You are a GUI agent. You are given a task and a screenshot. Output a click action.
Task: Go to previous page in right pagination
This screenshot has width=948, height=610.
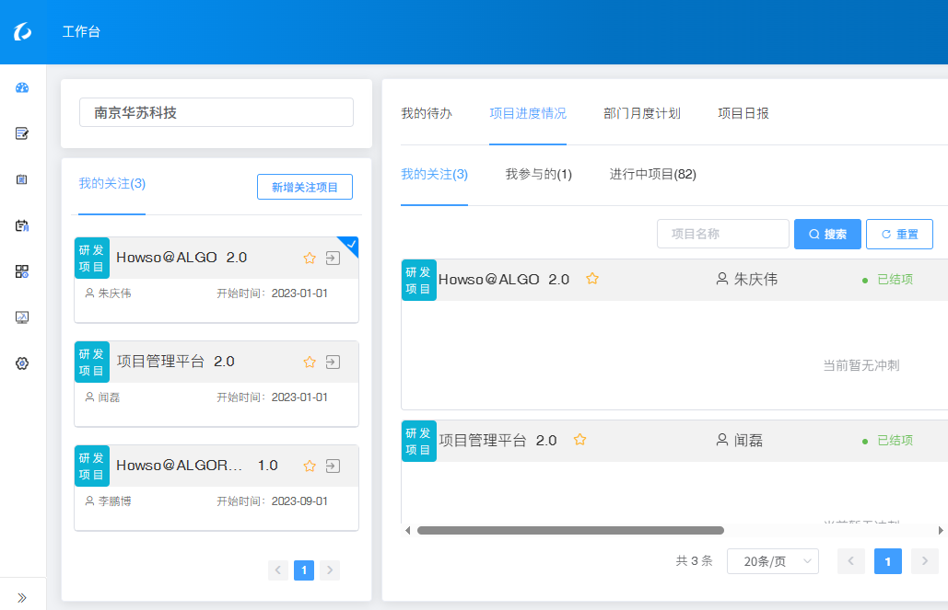[x=851, y=561]
